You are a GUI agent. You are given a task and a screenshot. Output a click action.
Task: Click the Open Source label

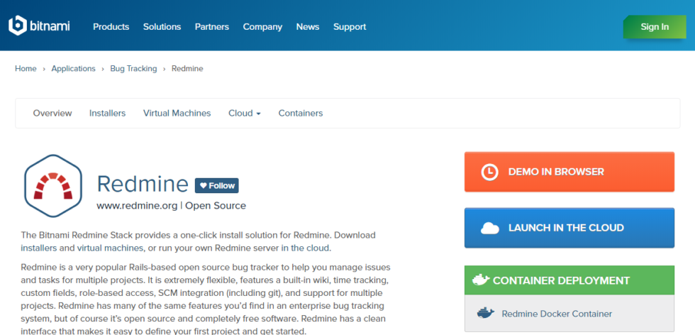pos(216,206)
